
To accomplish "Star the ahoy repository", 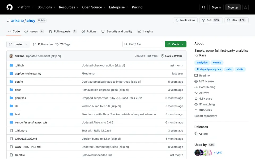I will click(x=236, y=20).
